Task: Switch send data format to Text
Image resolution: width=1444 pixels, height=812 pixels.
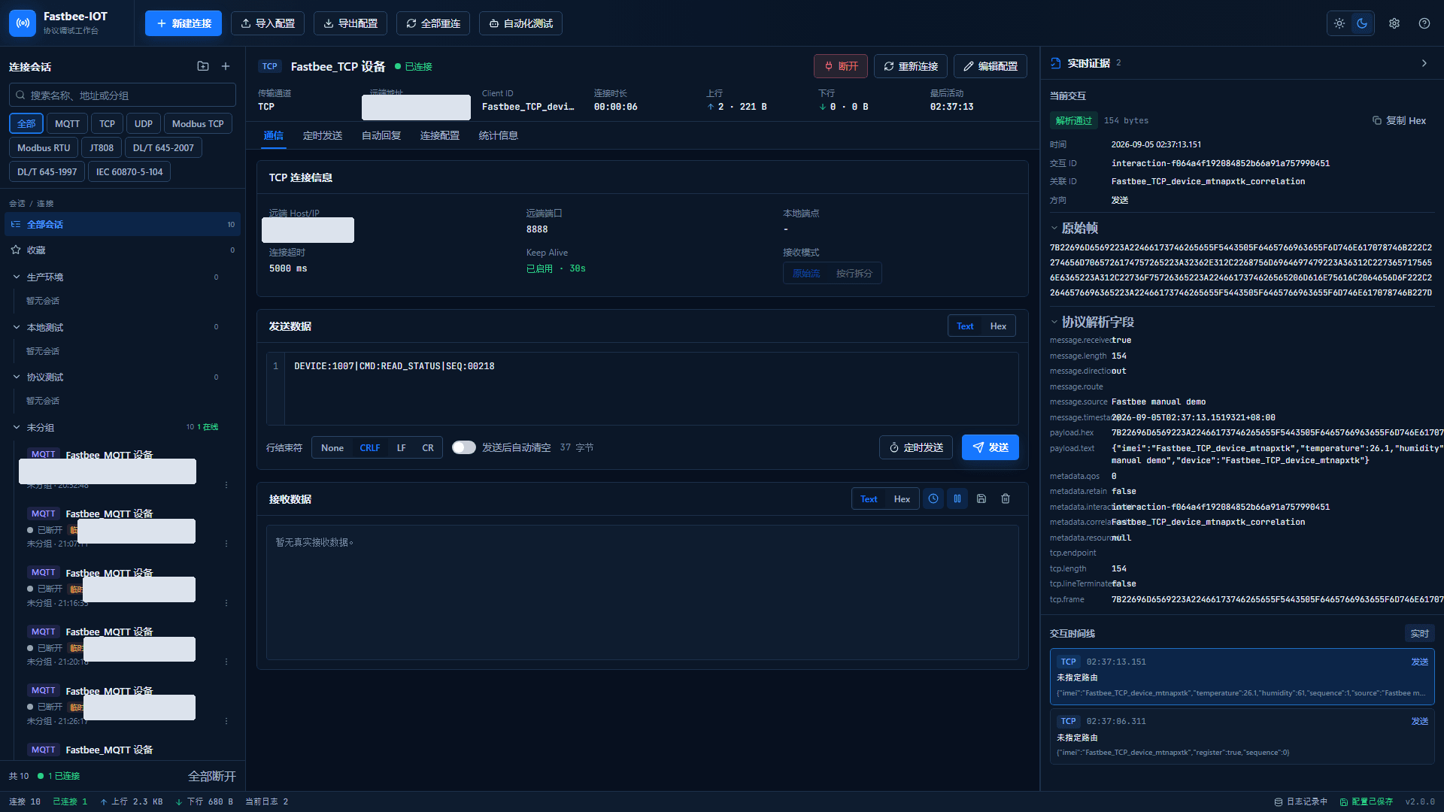Action: coord(965,326)
